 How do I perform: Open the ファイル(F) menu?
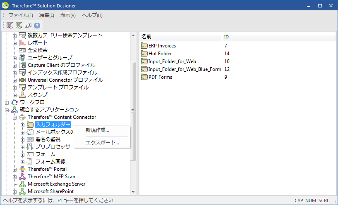[21, 15]
